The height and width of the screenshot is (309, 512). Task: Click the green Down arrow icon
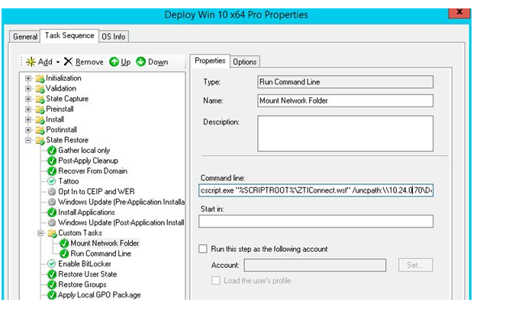pos(140,62)
